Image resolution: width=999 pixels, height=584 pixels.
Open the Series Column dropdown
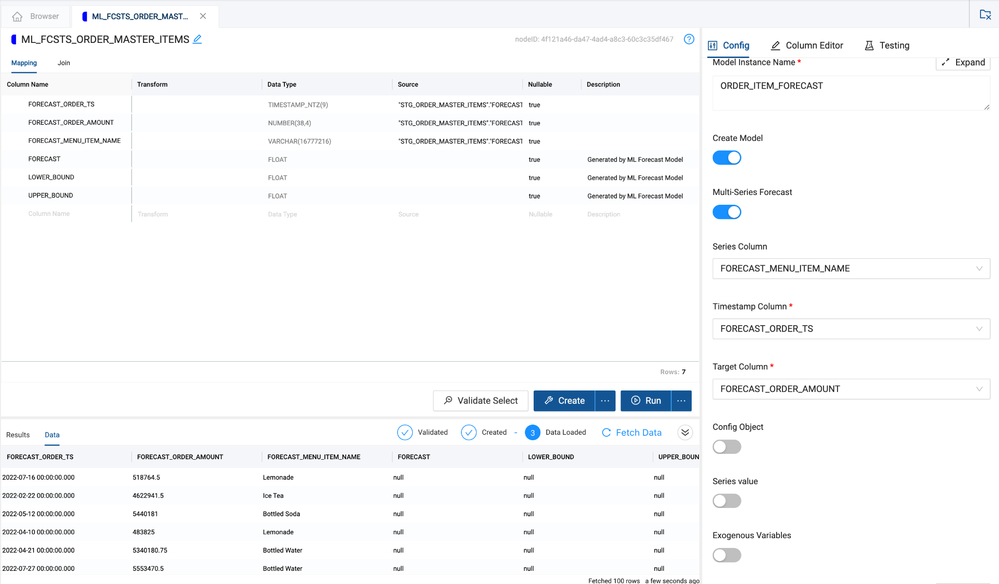point(851,269)
